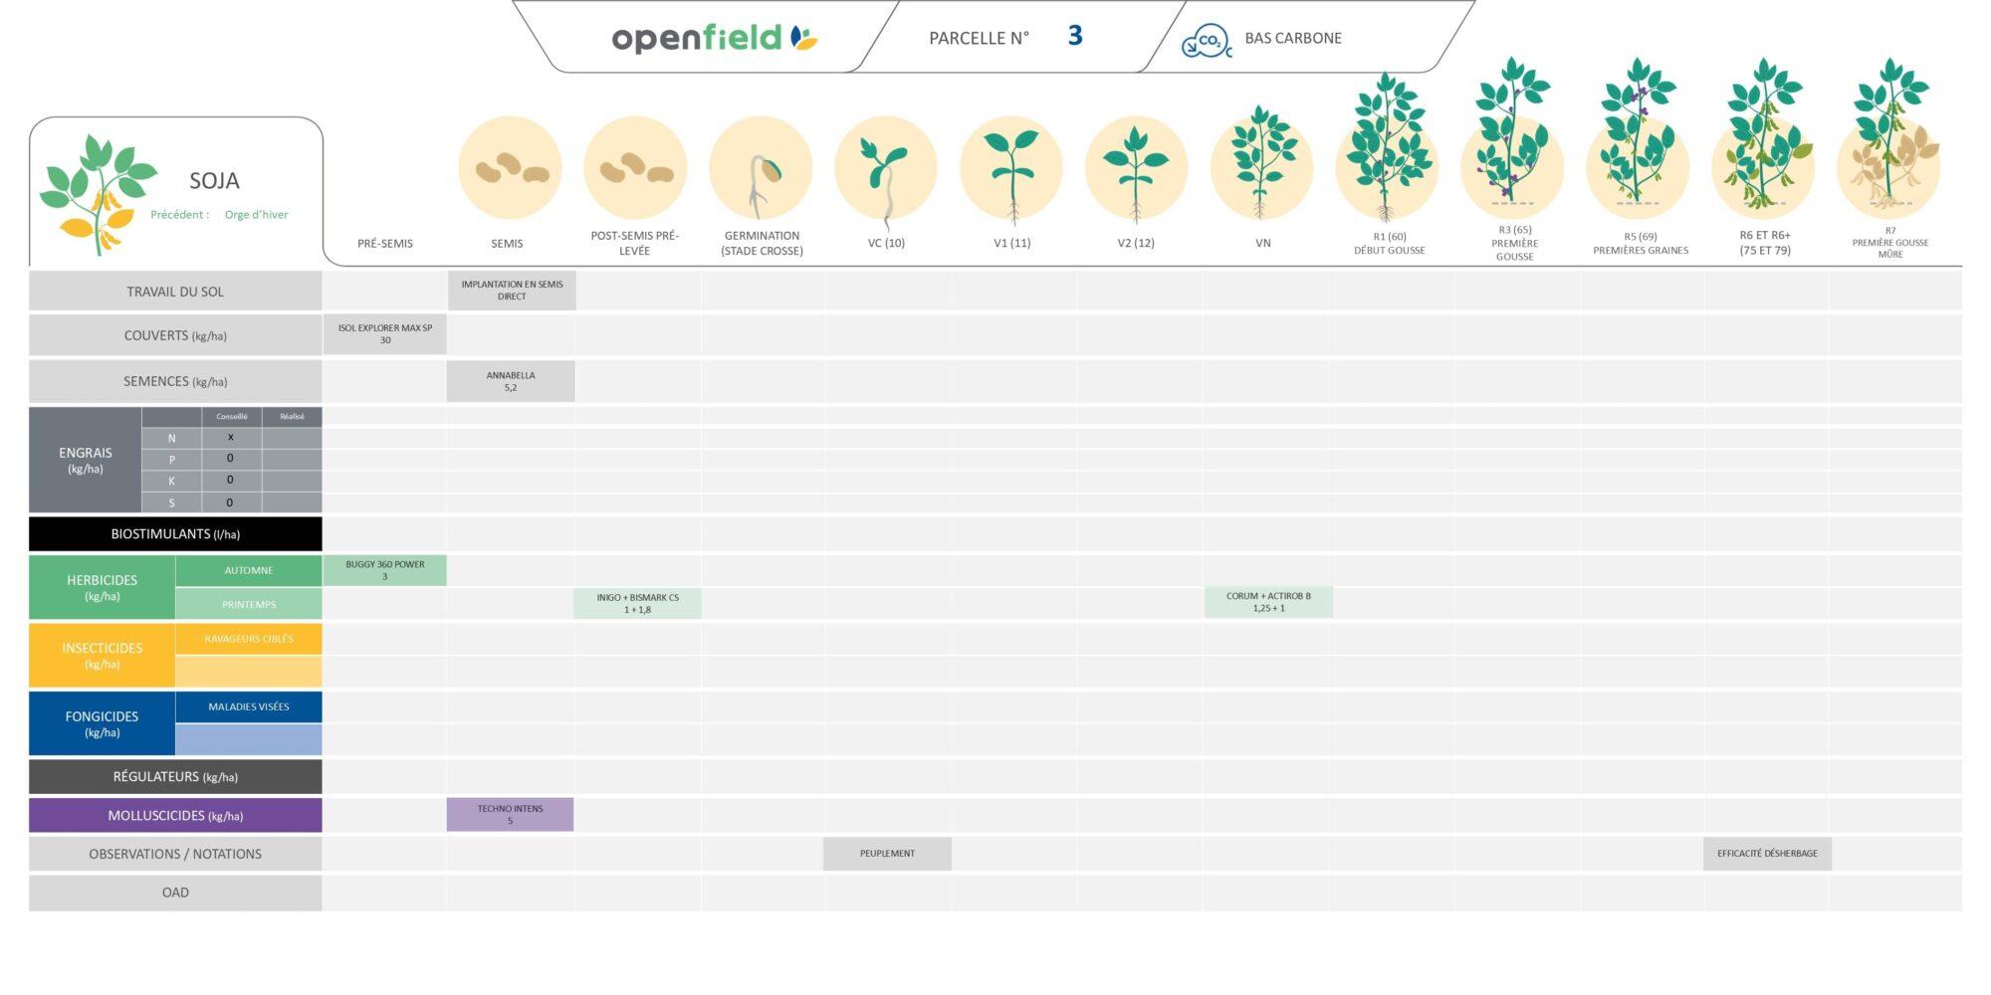
Task: Click the Techno Intens molluscicide cell
Action: [510, 815]
